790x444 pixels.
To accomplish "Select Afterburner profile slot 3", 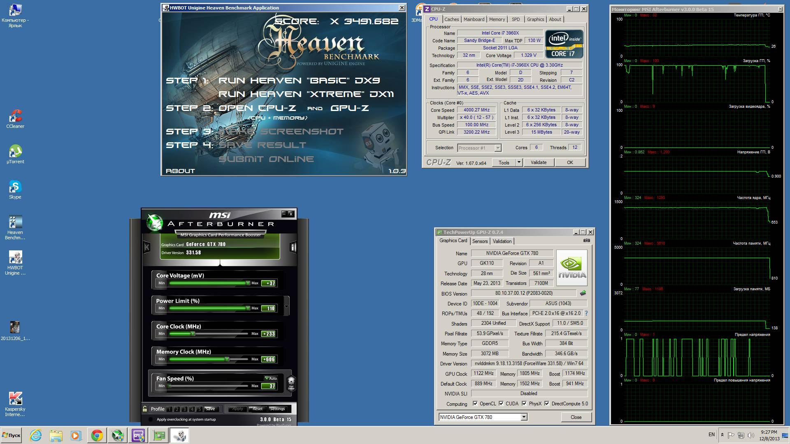I will pyautogui.click(x=184, y=409).
